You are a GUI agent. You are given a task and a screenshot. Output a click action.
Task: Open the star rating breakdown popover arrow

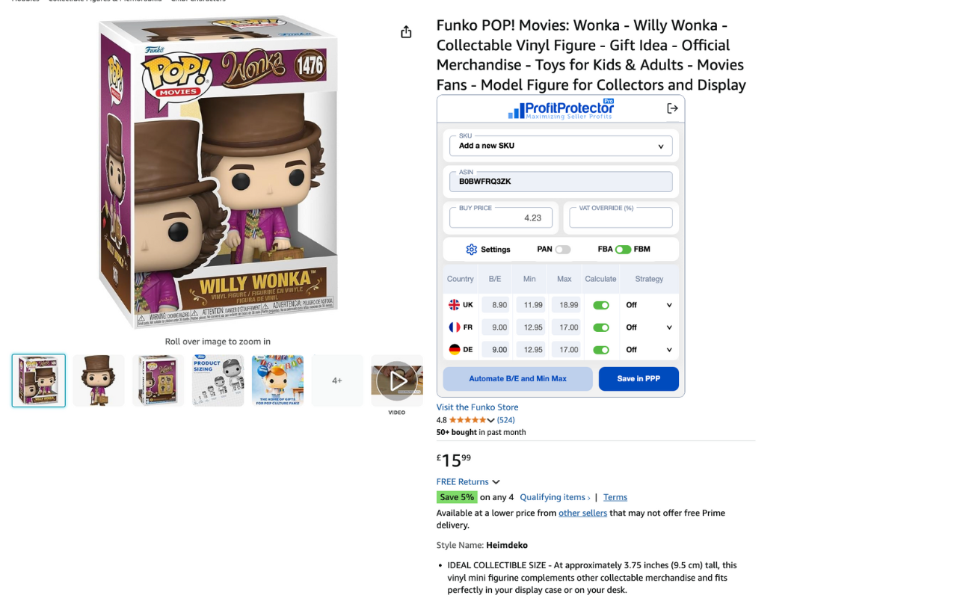(490, 420)
